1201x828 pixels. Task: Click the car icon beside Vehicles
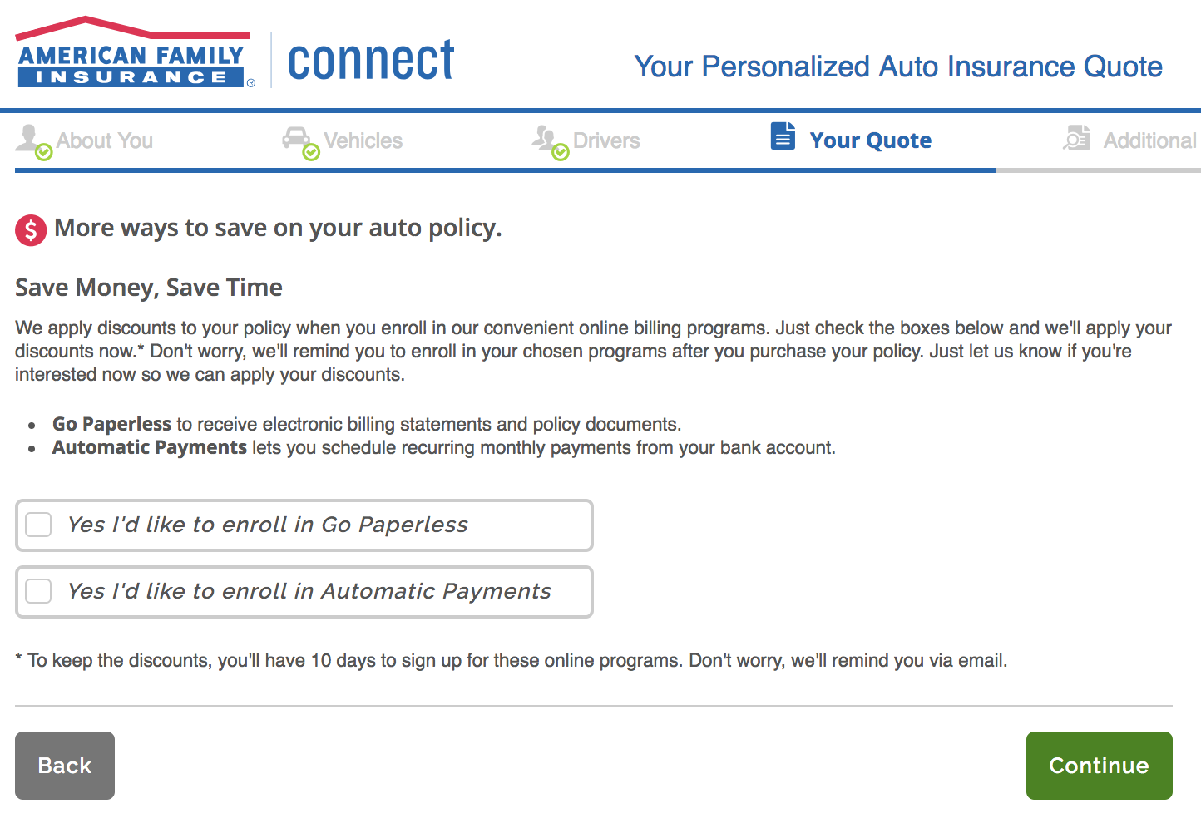tap(296, 138)
